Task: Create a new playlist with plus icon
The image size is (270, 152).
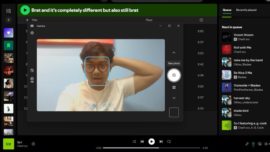Action: tap(8, 20)
